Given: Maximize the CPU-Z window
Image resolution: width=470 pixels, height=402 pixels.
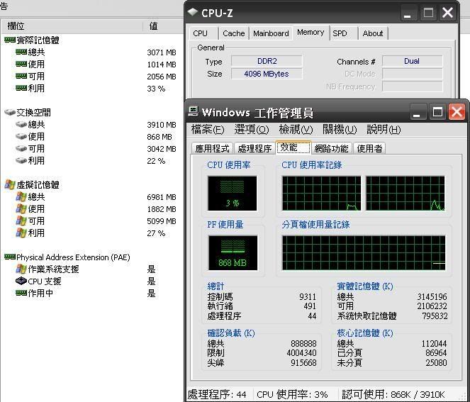Looking at the screenshot, I should coord(428,13).
